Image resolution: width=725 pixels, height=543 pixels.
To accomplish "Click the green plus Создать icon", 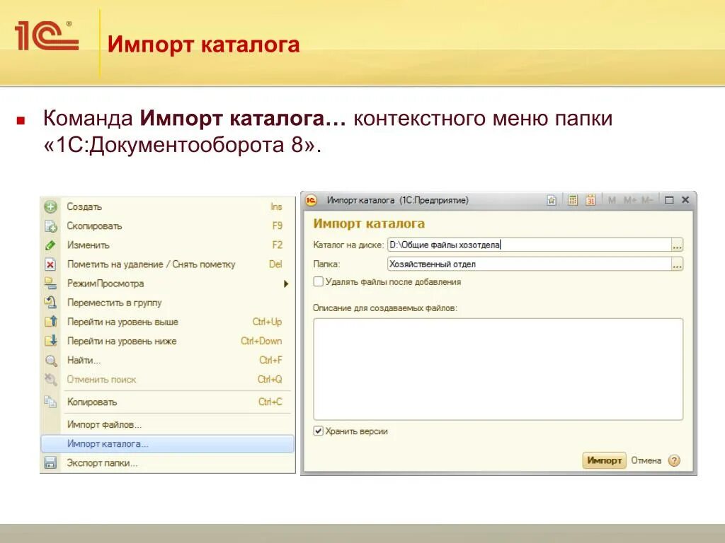I will [x=50, y=206].
